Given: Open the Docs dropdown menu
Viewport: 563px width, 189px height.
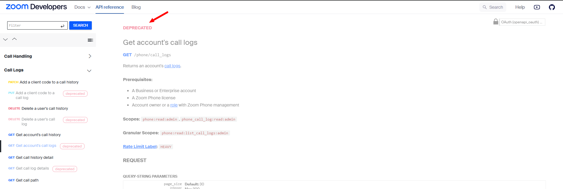Looking at the screenshot, I should coord(82,7).
